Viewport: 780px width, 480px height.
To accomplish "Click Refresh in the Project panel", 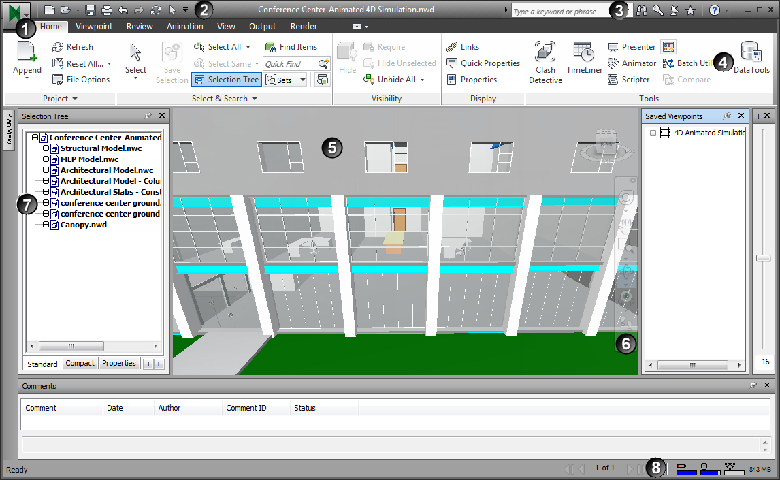I will click(x=73, y=47).
